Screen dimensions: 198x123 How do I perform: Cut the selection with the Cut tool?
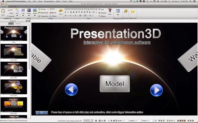(10, 10)
